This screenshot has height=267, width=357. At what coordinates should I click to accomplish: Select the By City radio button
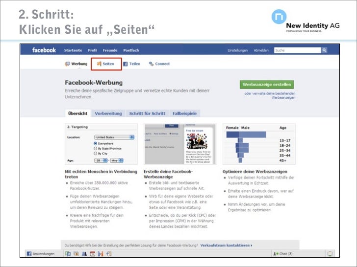click(96, 154)
